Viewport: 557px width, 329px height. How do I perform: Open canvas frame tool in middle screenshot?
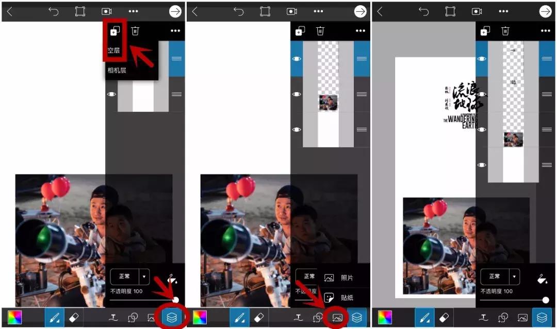[x=265, y=11]
